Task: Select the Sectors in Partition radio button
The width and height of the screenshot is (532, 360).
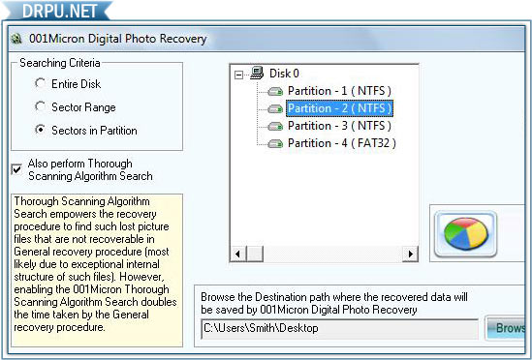Action: pyautogui.click(x=41, y=130)
